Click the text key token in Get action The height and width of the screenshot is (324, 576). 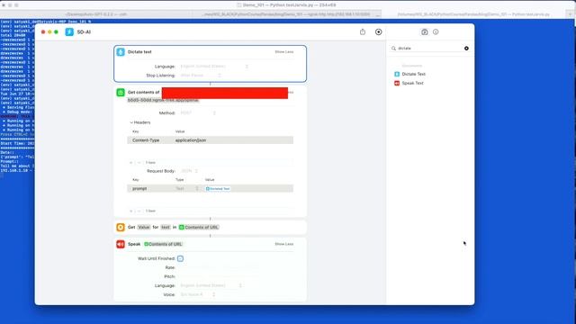[166, 227]
